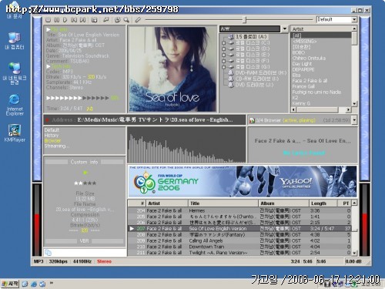Click the Random playback toolbar icon

point(94,20)
